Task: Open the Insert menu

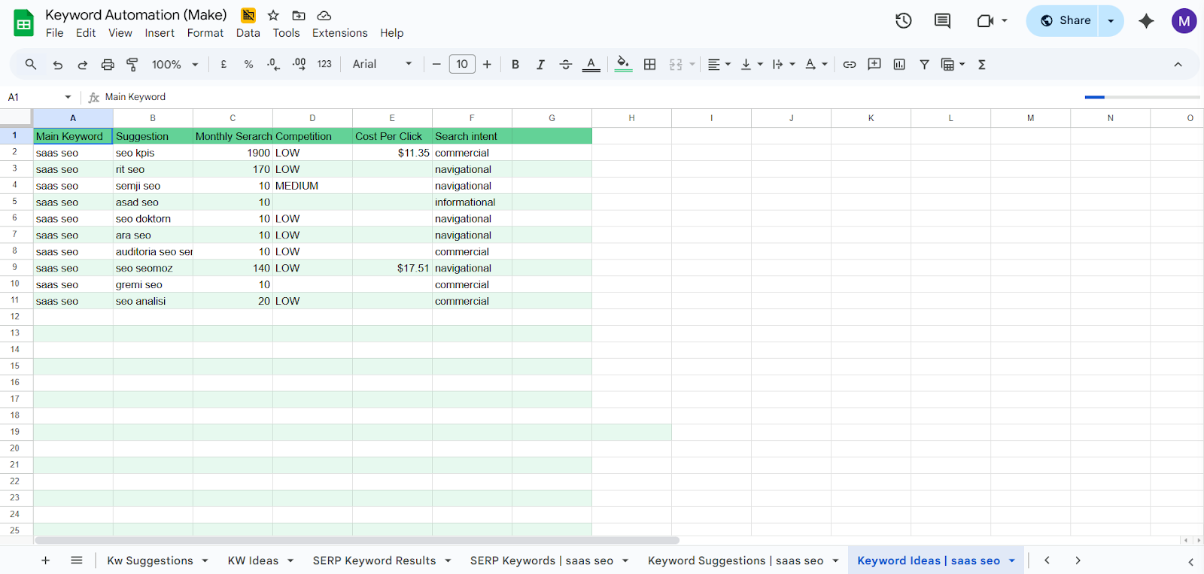Action: (160, 33)
